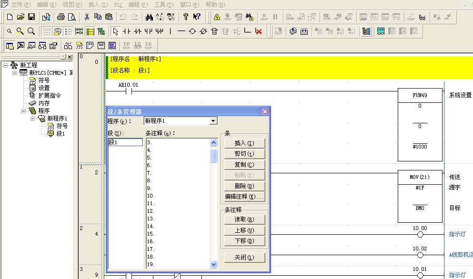Toggle the project workspace view button
This screenshot has height=279, width=473.
(x=10, y=46)
